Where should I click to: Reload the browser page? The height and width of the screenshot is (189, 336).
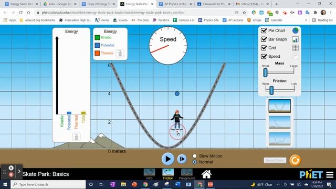pyautogui.click(x=20, y=13)
